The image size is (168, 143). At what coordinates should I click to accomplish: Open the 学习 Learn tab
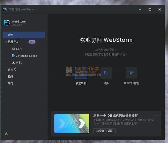[11, 83]
